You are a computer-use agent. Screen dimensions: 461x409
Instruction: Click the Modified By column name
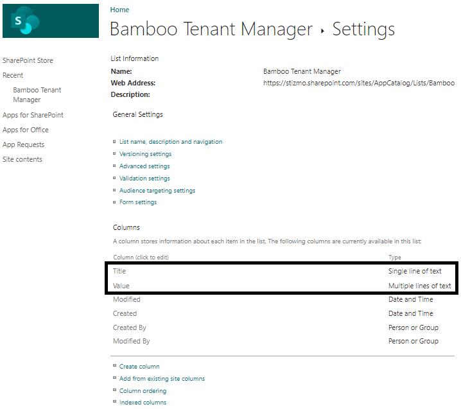coord(132,341)
